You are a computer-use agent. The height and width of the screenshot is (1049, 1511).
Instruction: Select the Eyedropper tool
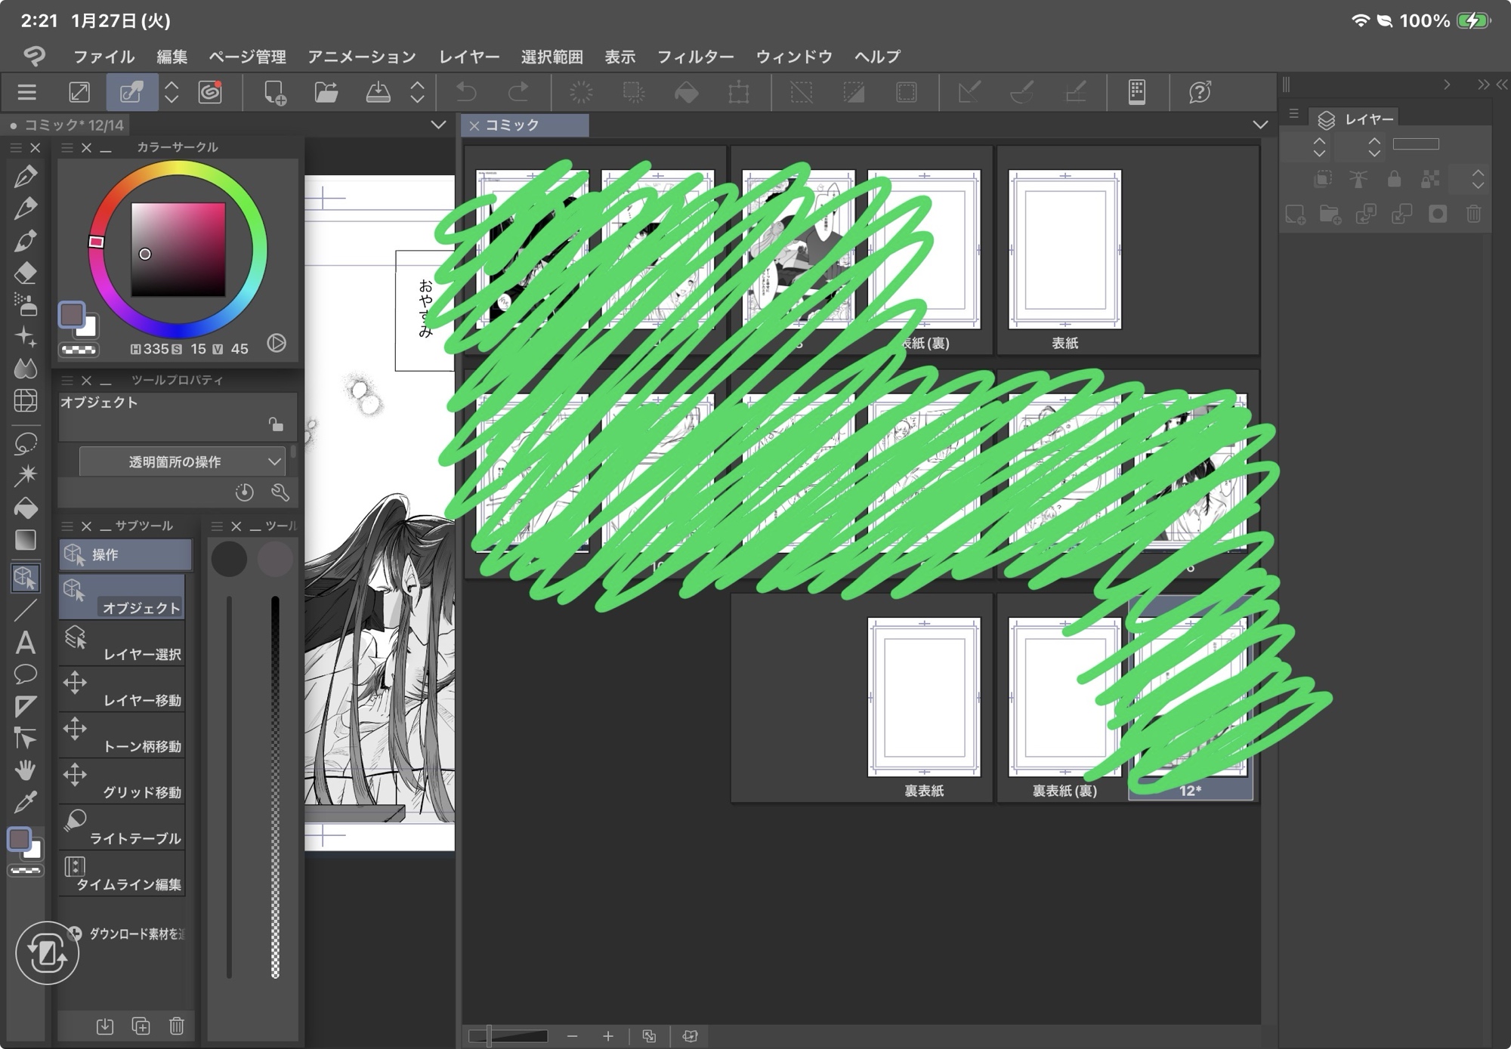pyautogui.click(x=25, y=802)
